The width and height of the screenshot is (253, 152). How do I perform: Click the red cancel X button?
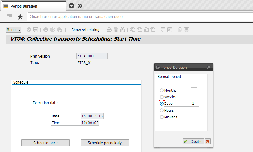(x=207, y=141)
